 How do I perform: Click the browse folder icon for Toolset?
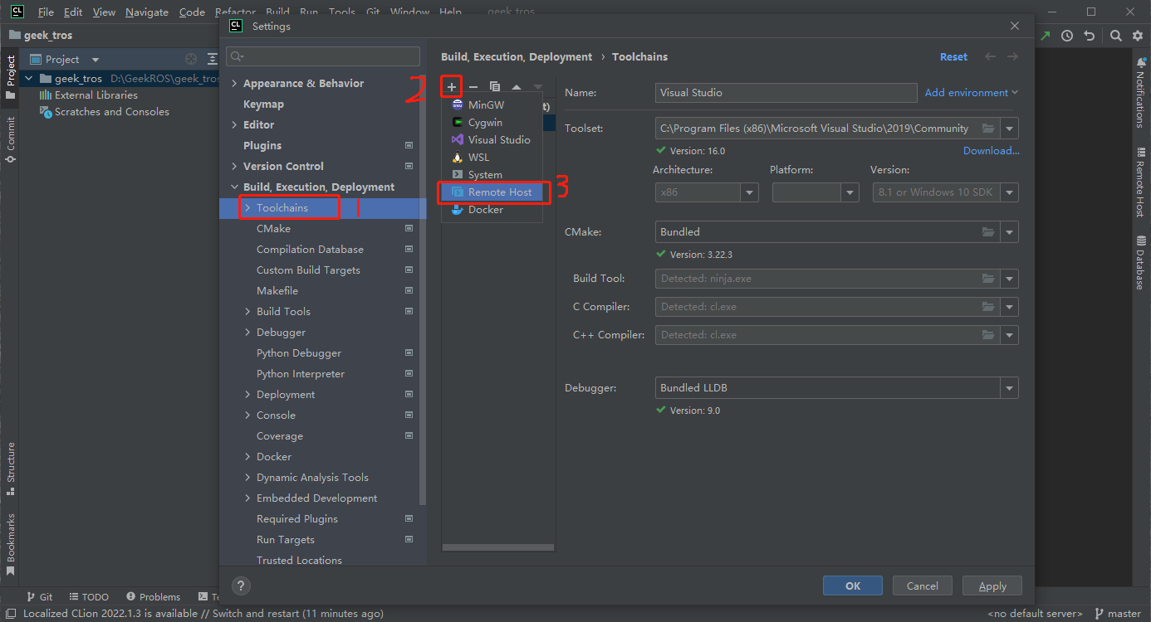pyautogui.click(x=987, y=129)
